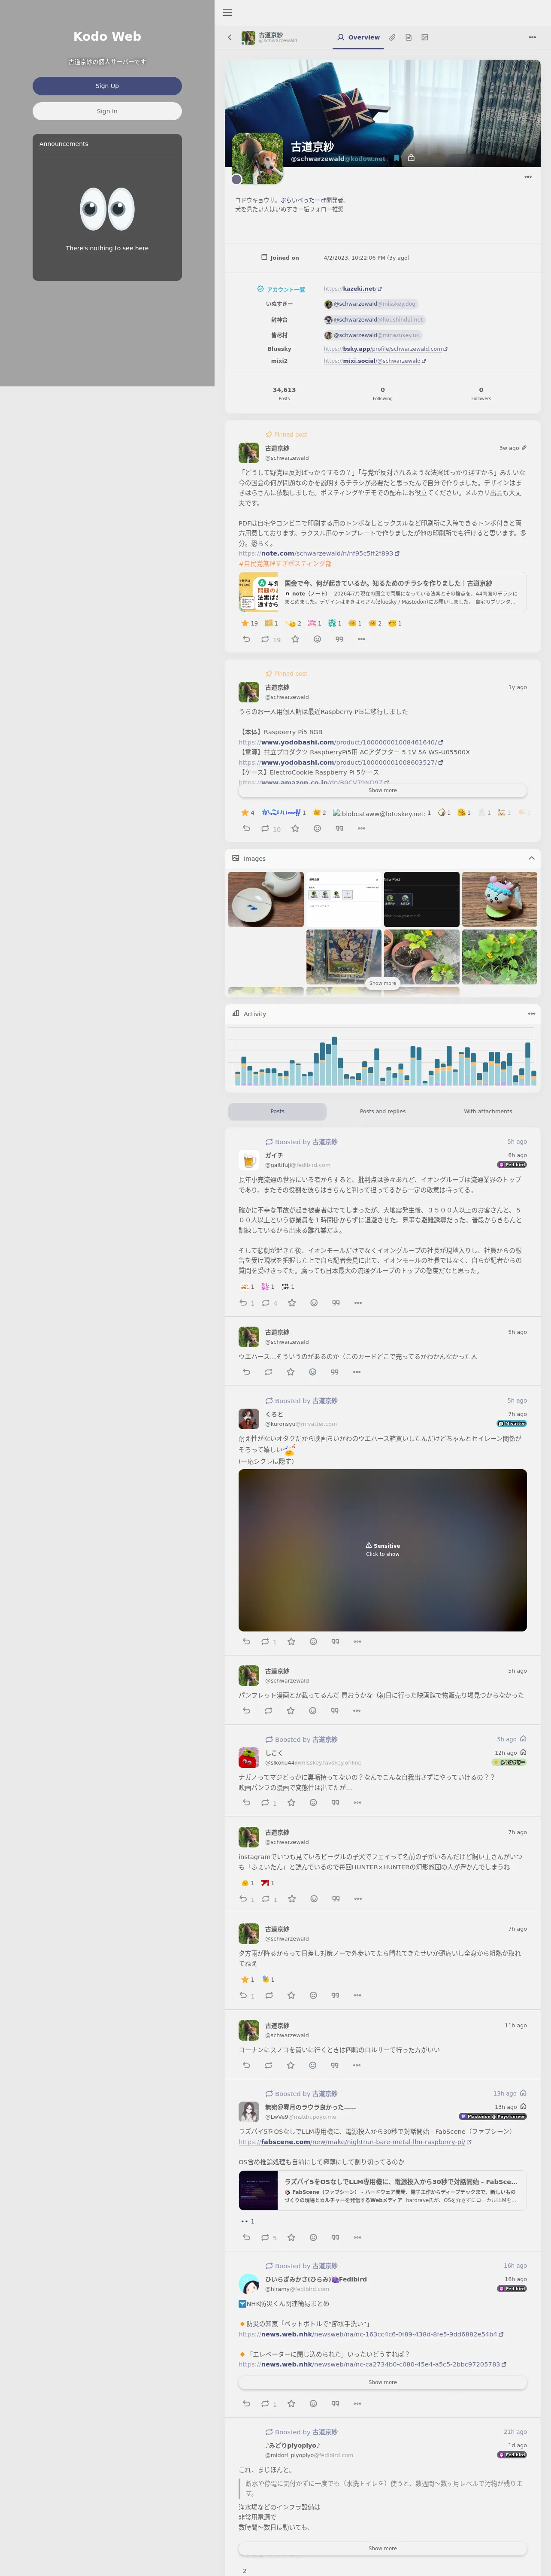This screenshot has width=551, height=2576.
Task: Open more menu on ガイチ's post
Action: click(x=357, y=1303)
